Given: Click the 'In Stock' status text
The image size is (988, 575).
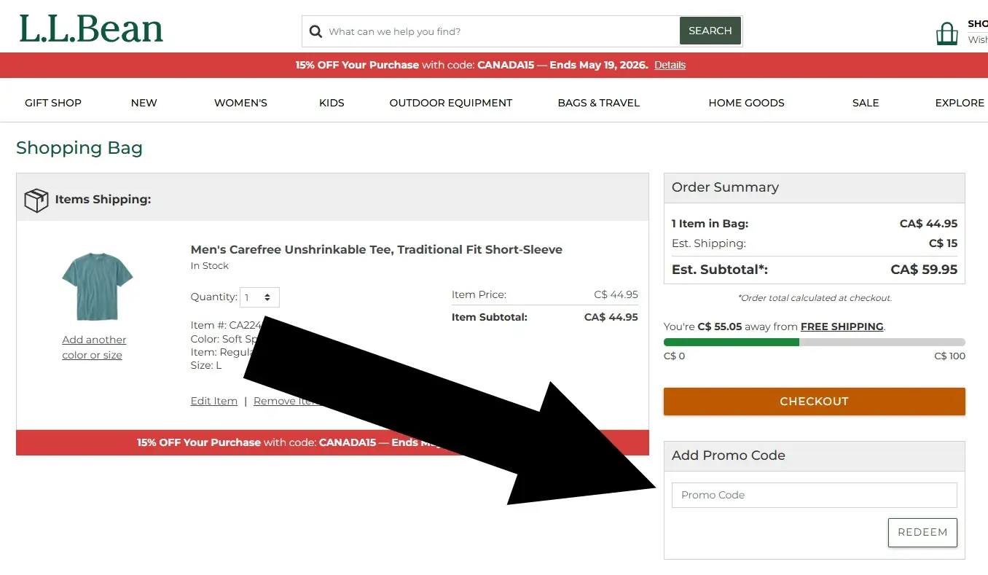Looking at the screenshot, I should point(209,266).
